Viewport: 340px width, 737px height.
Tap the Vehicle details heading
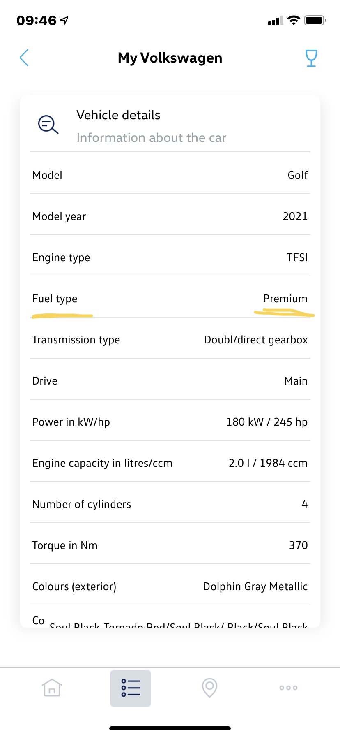coord(118,115)
